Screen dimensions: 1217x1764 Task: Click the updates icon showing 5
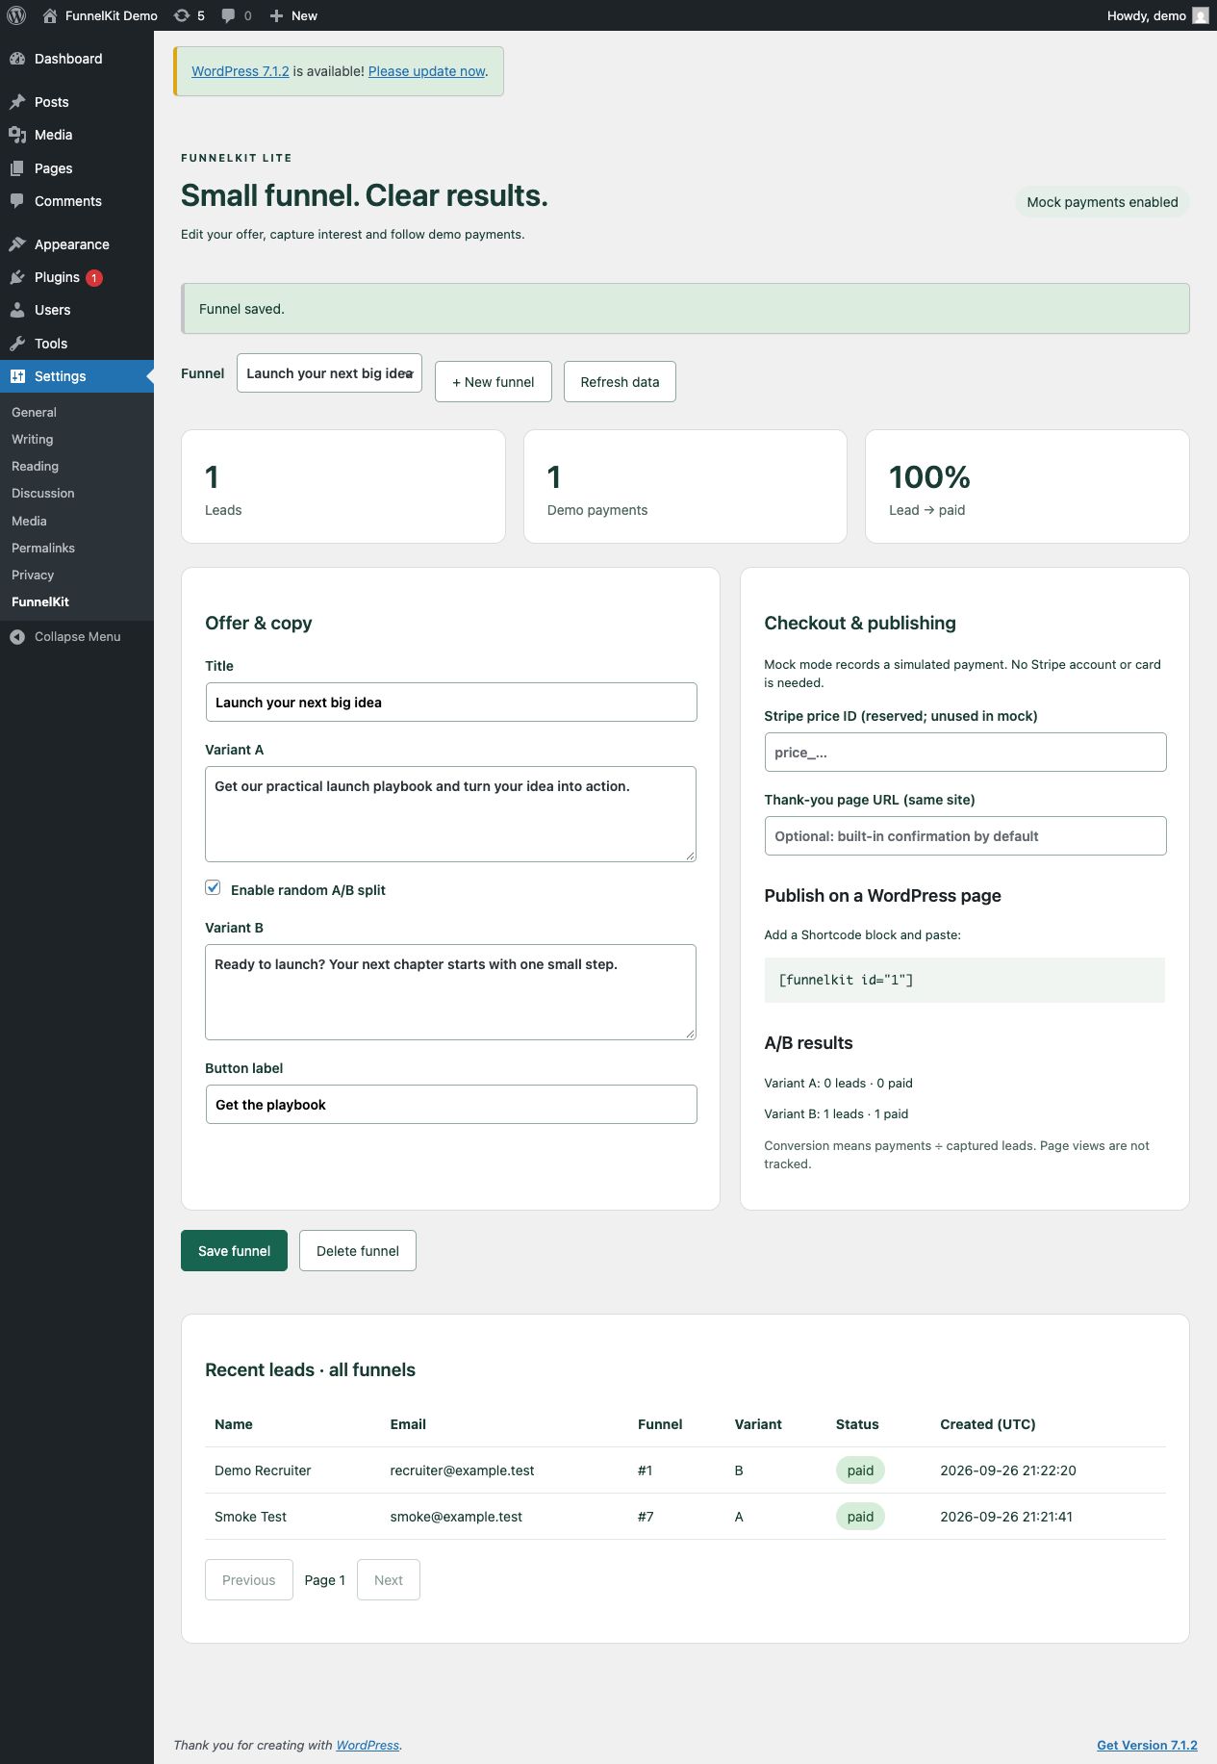pyautogui.click(x=182, y=15)
